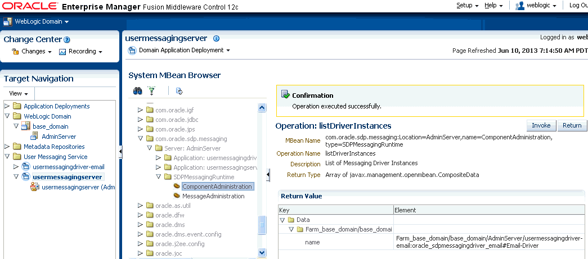The height and width of the screenshot is (259, 588).
Task: Click the Domain Application Deployment icon
Action: click(x=132, y=50)
